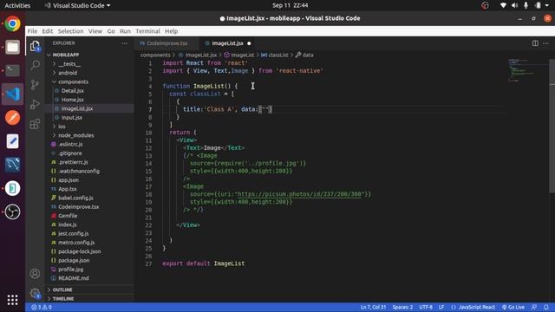555x312 pixels.
Task: Click Go Live in the status bar
Action: coord(513,307)
